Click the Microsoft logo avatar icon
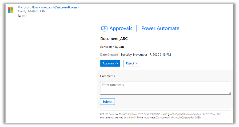 pos(11,10)
